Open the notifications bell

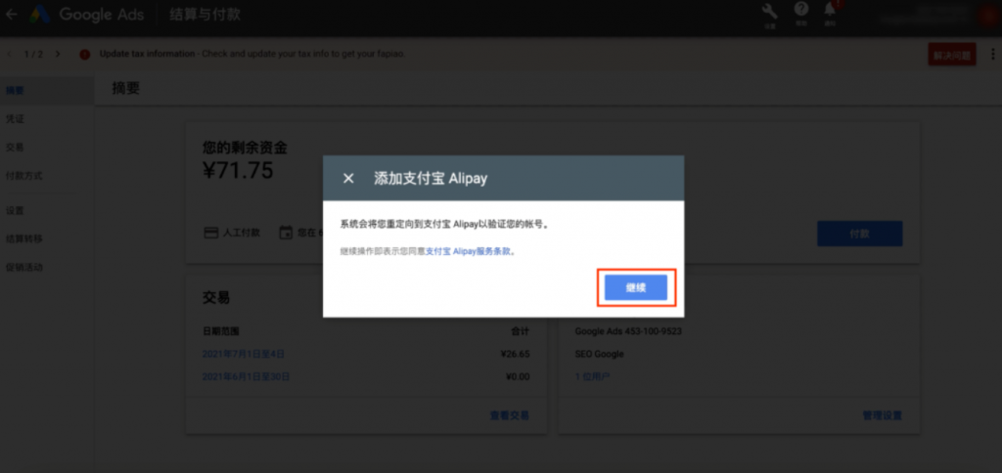830,10
